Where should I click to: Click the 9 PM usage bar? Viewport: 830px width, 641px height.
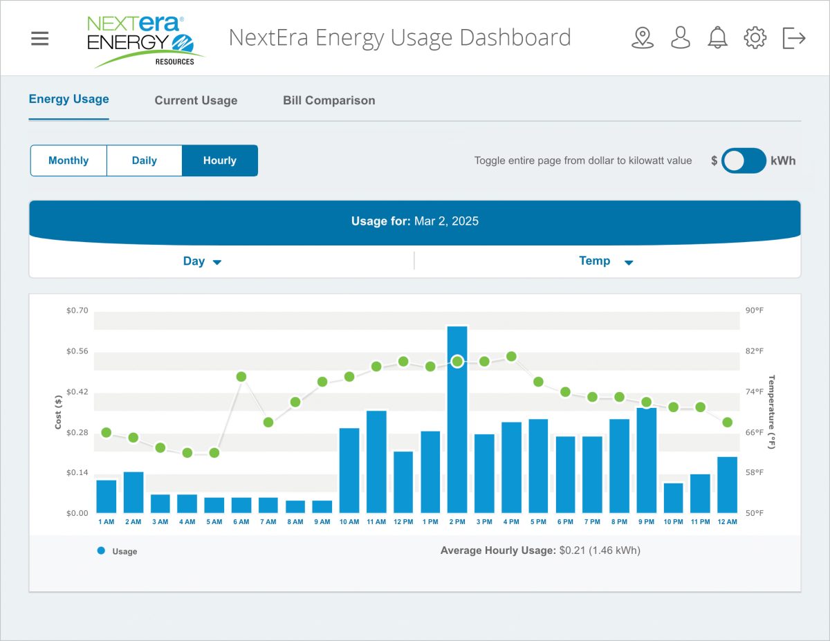pyautogui.click(x=647, y=460)
